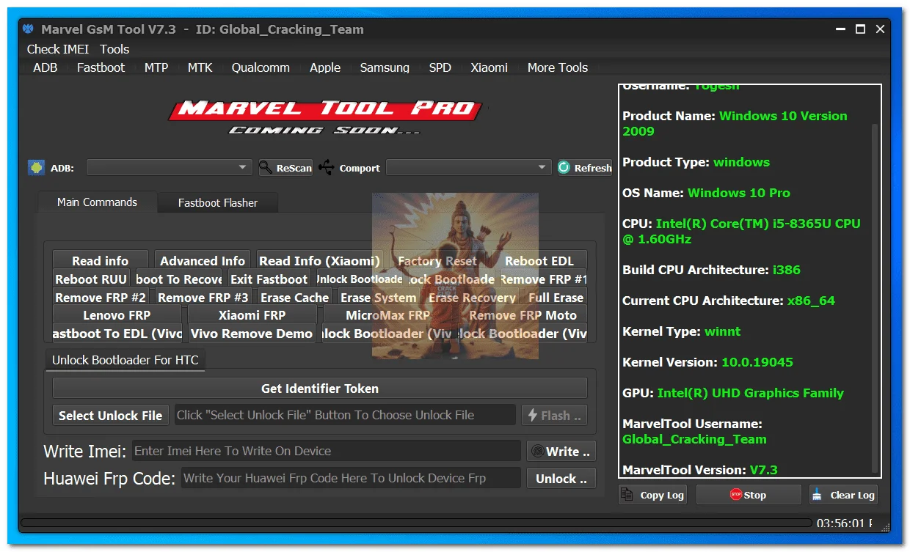The image size is (910, 552).
Task: Click the Read info button
Action: [x=100, y=260]
